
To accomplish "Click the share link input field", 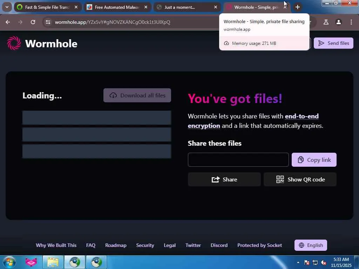I will tap(238, 160).
